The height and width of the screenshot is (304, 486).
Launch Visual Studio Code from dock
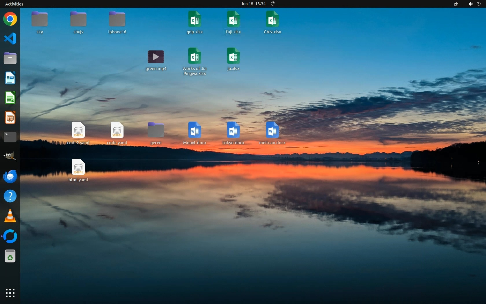tap(10, 39)
